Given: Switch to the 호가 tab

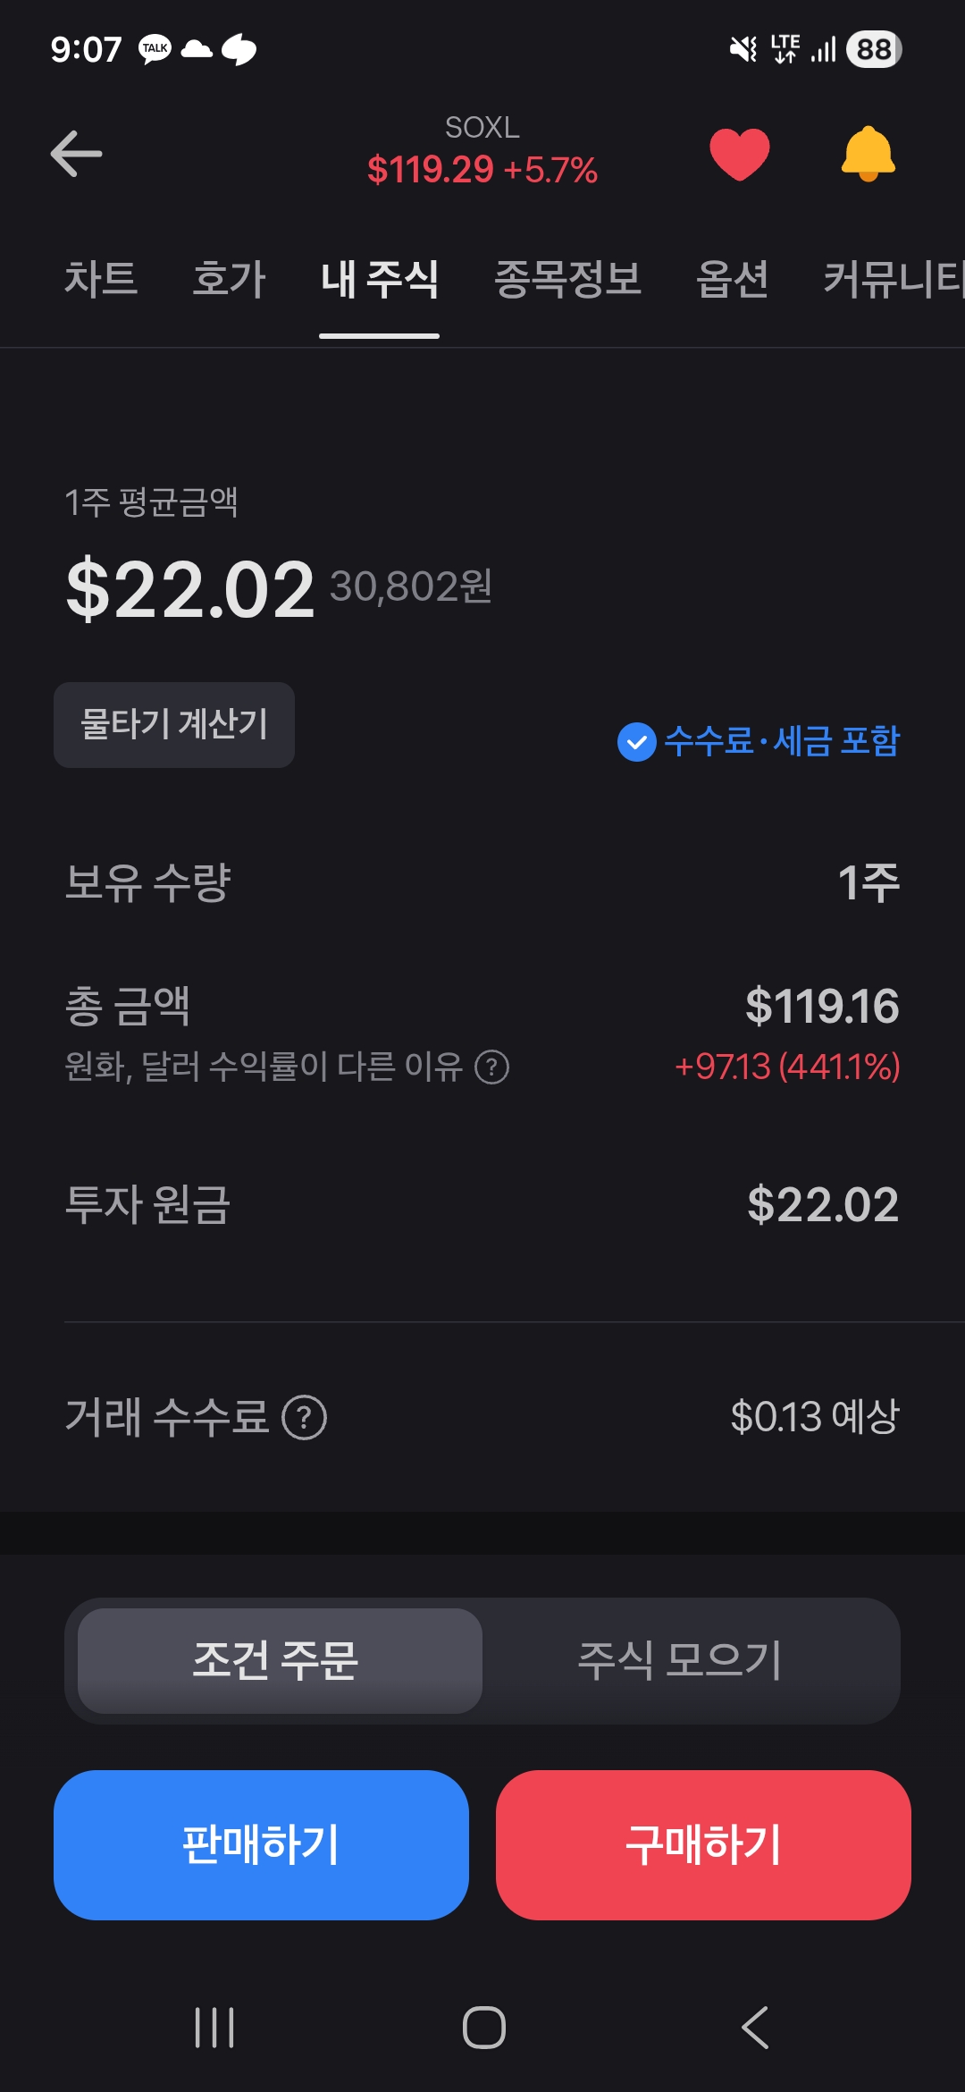Looking at the screenshot, I should tap(230, 279).
